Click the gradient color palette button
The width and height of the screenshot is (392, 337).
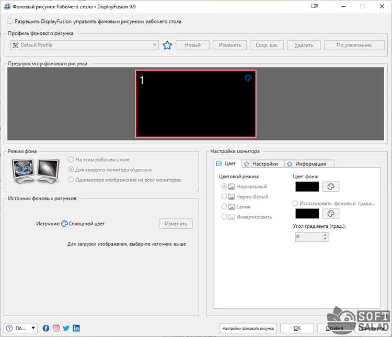click(331, 214)
